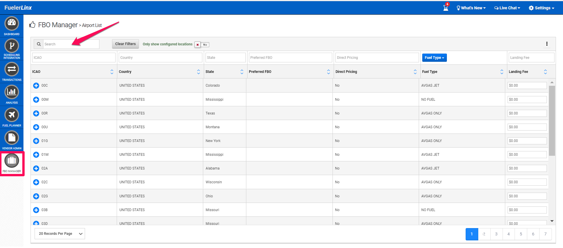Go to the Transactions sidebar icon
Viewport: 563px width, 248px height.
click(12, 69)
